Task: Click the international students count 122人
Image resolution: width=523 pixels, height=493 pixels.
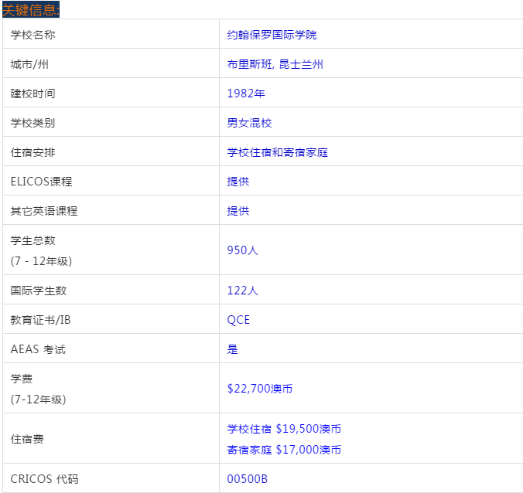Action: pos(242,291)
